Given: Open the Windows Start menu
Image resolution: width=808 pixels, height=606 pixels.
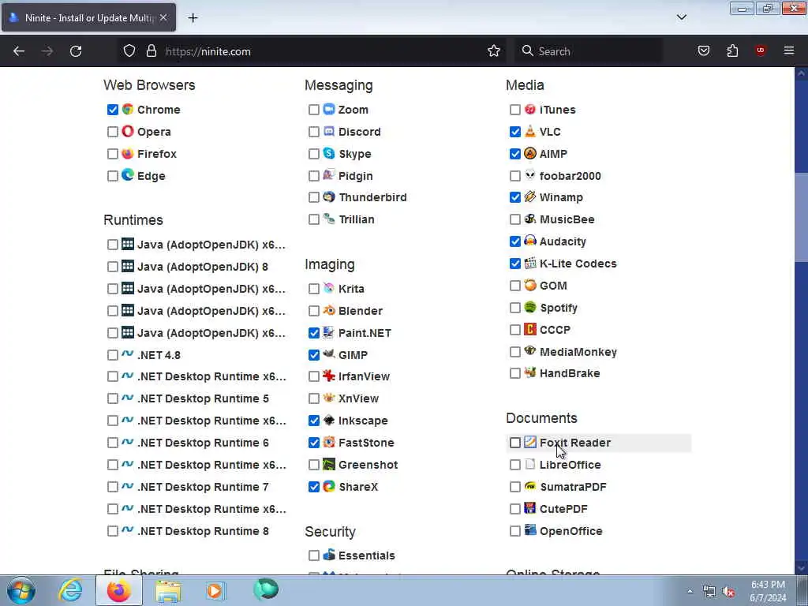Looking at the screenshot, I should (21, 590).
